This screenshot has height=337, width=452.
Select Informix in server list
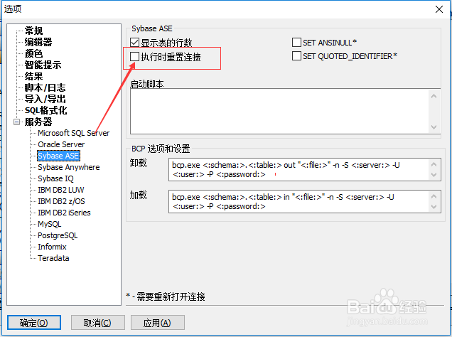click(52, 247)
